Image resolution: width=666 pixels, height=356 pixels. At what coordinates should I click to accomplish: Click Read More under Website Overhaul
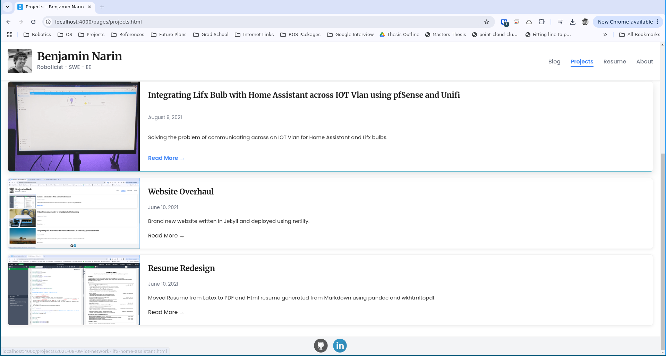coord(166,236)
